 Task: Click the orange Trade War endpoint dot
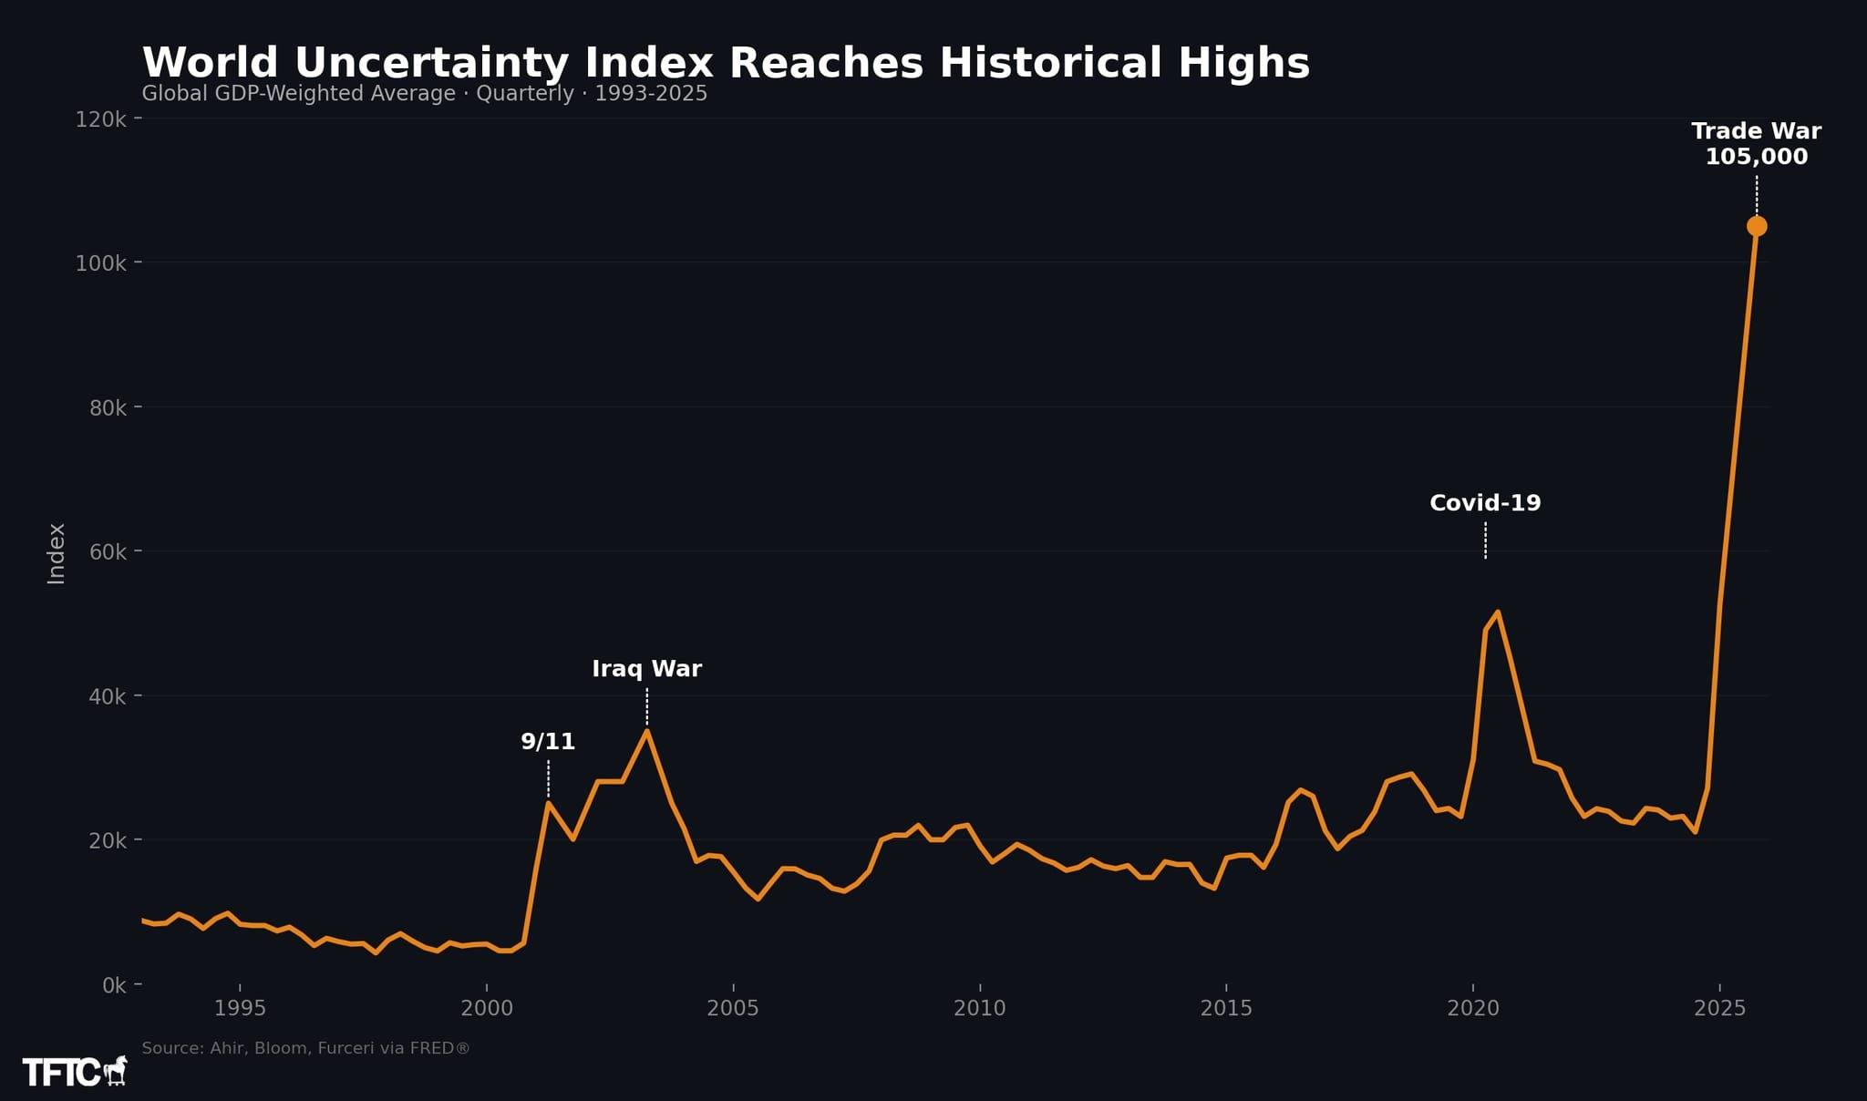1756,226
